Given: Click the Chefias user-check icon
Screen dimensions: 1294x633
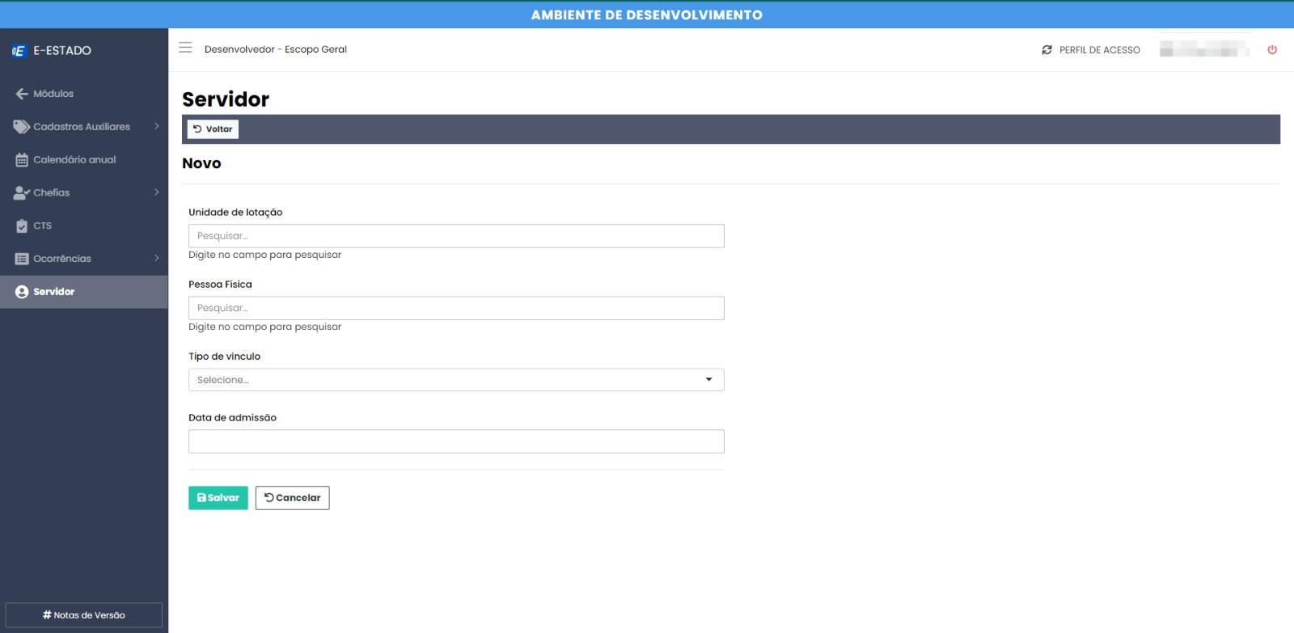Looking at the screenshot, I should pyautogui.click(x=22, y=193).
